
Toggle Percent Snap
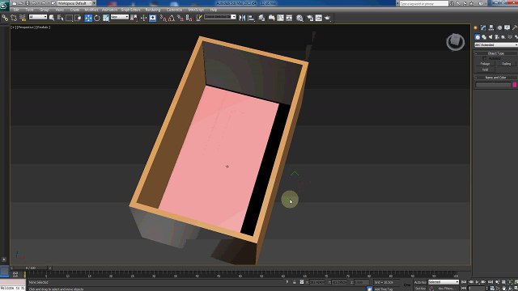click(180, 18)
